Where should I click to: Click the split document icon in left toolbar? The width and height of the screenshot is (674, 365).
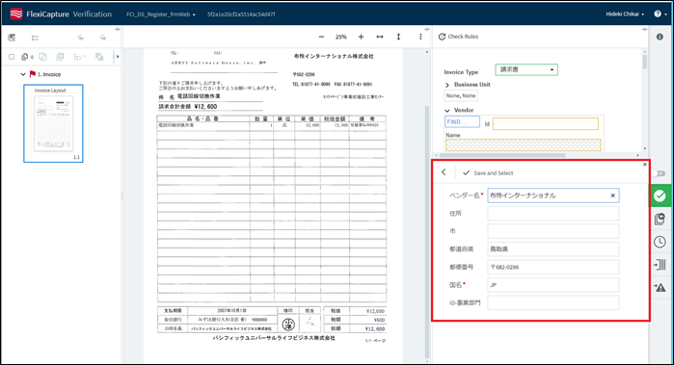pyautogui.click(x=42, y=57)
